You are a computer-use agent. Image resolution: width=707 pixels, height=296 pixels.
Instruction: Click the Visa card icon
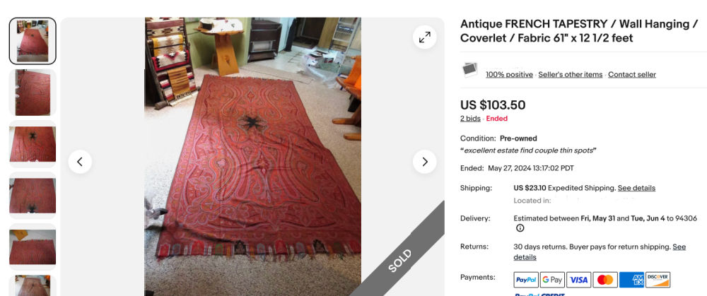578,280
